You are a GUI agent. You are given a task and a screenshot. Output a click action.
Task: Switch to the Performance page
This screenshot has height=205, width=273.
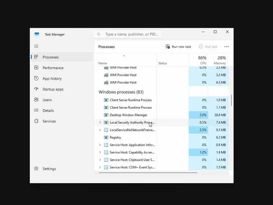click(62, 68)
